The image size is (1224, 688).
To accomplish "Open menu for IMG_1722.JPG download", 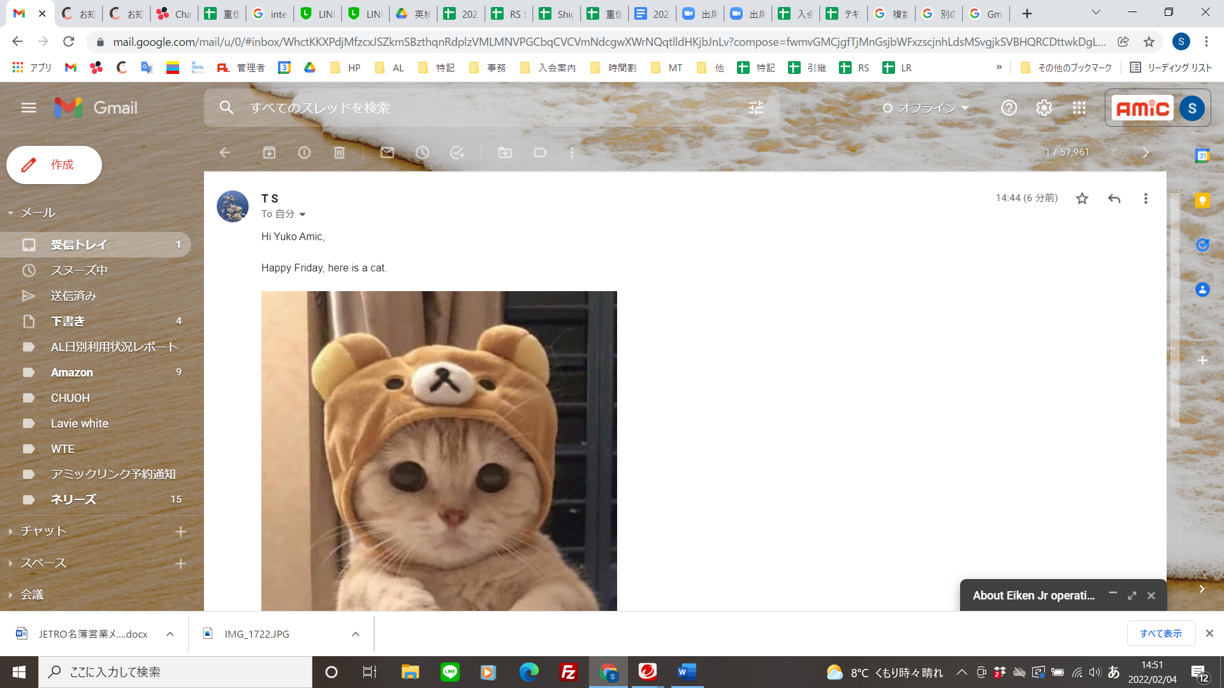I will [356, 634].
